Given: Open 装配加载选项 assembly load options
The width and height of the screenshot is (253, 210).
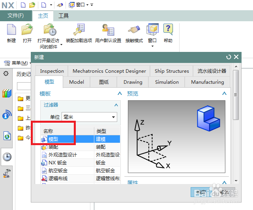Looking at the screenshot, I should 79,33.
